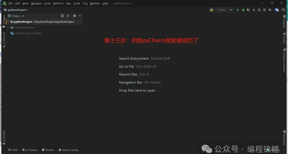Open the Help menu

[x=105, y=3]
